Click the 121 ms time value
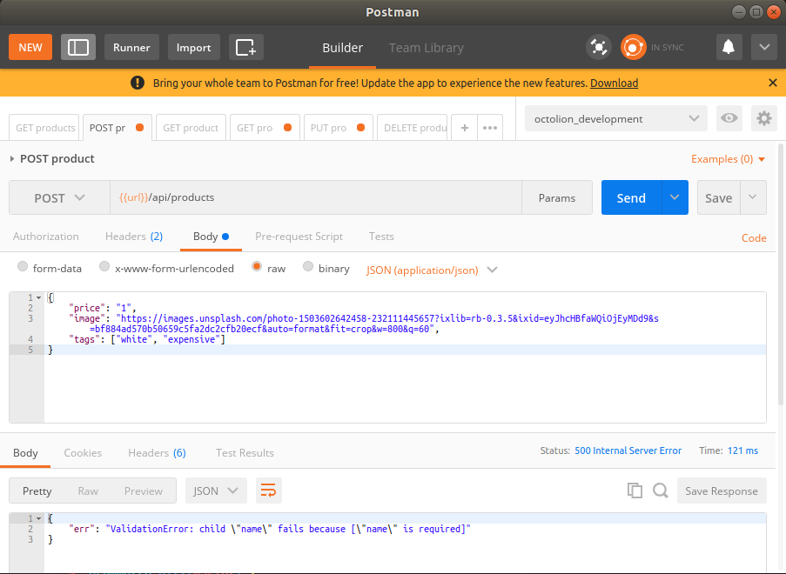The height and width of the screenshot is (574, 786). click(x=742, y=451)
